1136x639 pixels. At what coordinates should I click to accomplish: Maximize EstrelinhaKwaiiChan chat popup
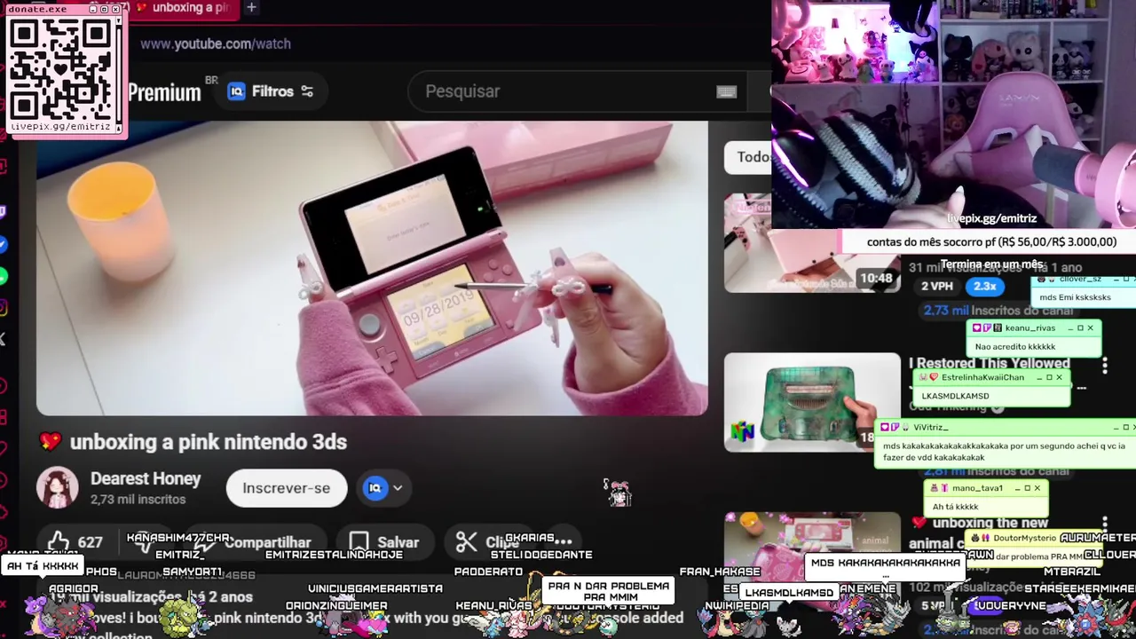pos(1048,377)
